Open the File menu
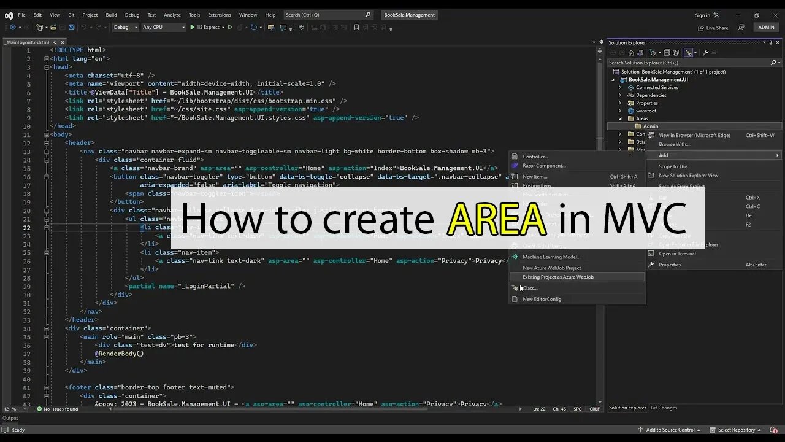The width and height of the screenshot is (785, 442). coord(21,15)
